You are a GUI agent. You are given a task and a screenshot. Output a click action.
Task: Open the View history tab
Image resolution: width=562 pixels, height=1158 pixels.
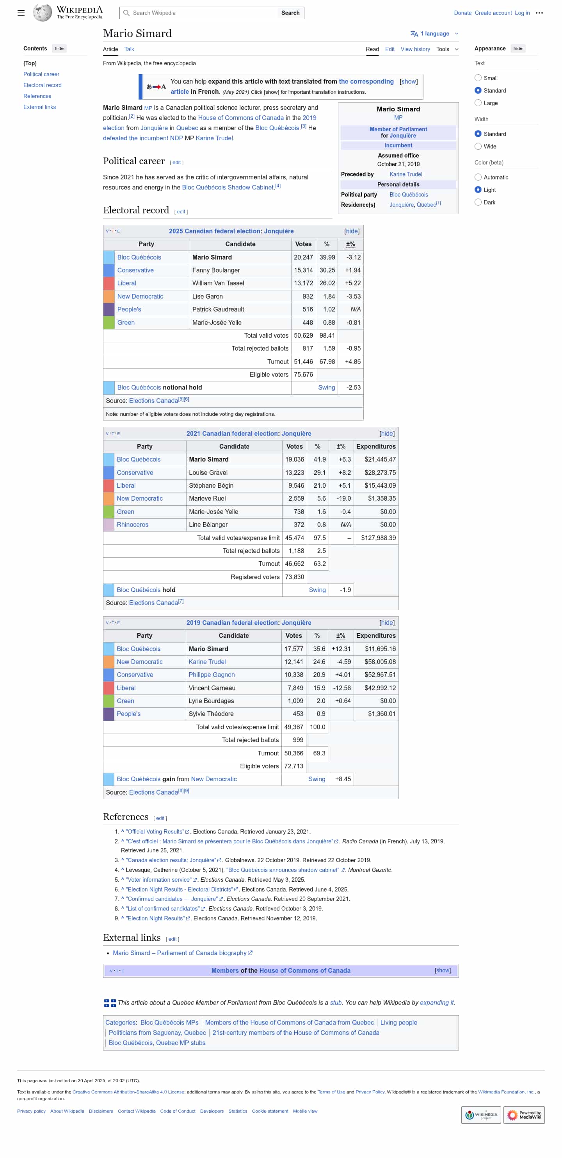point(415,50)
